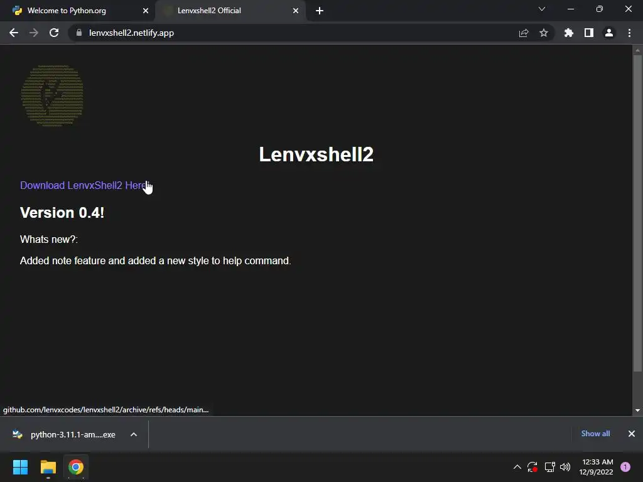View site security lock information
This screenshot has height=482, width=643.
(x=79, y=33)
